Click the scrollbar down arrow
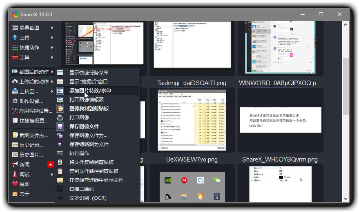 [x=346, y=199]
